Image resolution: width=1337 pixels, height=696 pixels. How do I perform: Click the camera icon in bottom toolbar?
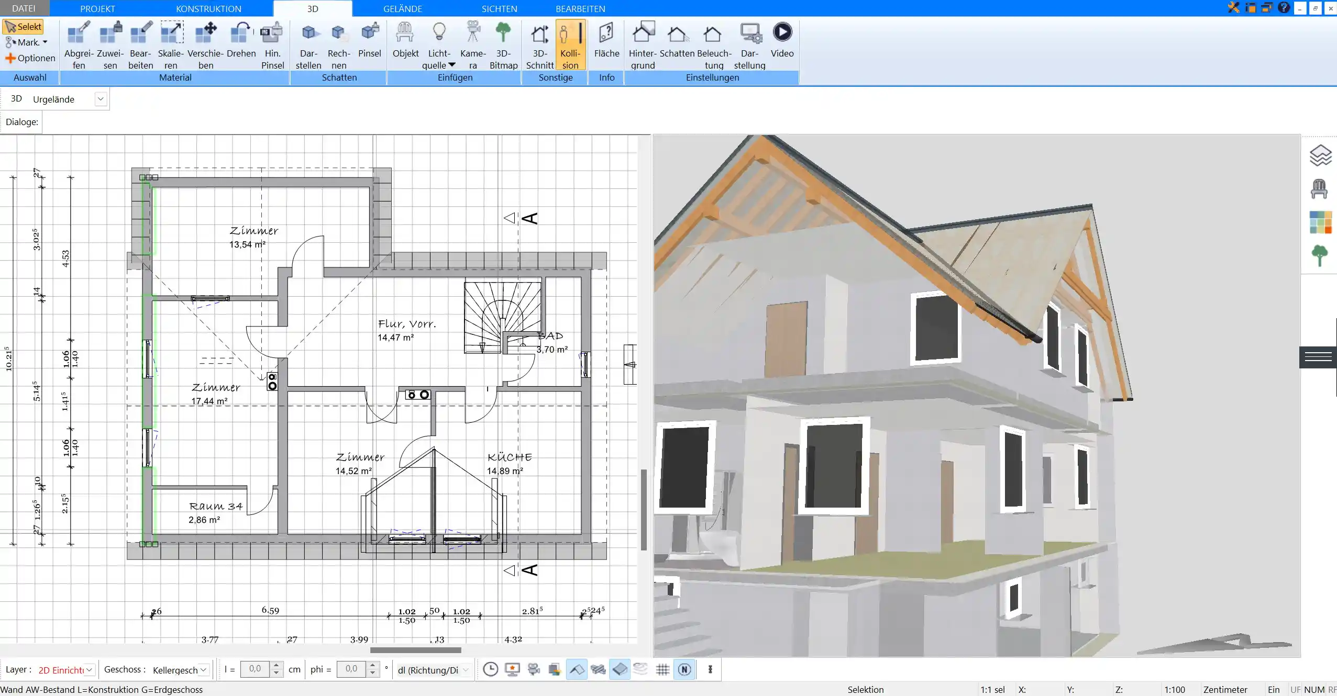[534, 669]
